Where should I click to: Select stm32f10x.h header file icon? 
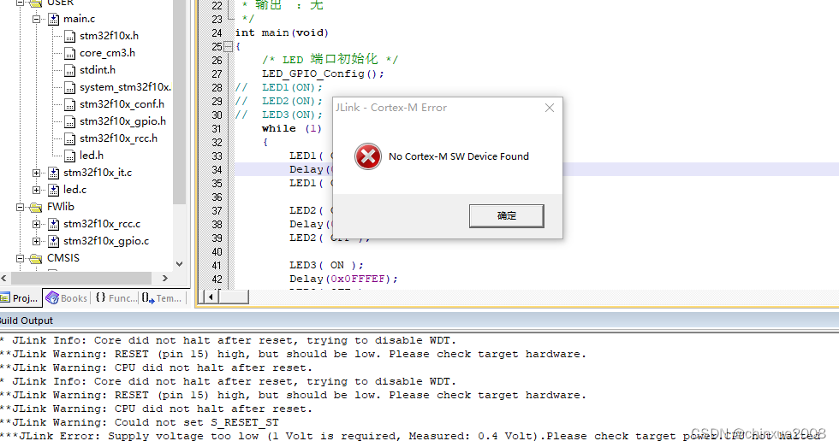pyautogui.click(x=69, y=36)
